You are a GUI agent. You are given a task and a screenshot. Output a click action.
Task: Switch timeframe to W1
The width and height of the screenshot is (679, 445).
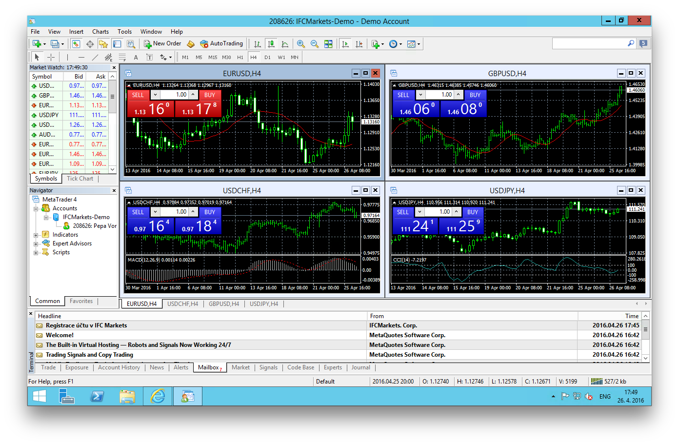click(281, 57)
